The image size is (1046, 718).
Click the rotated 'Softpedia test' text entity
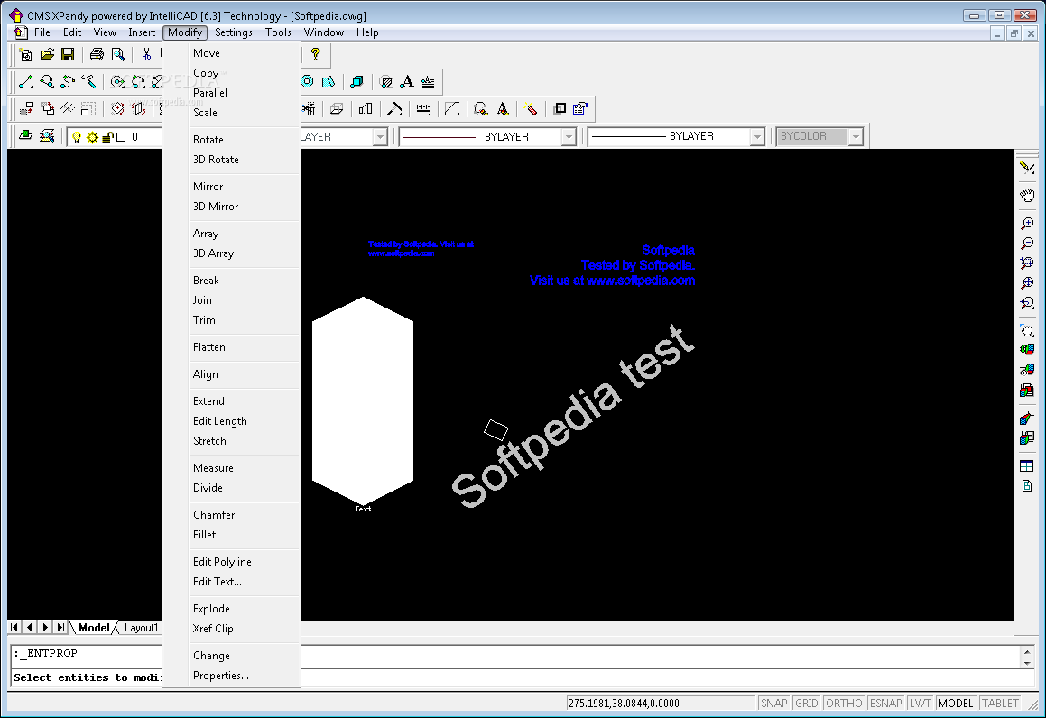[573, 417]
